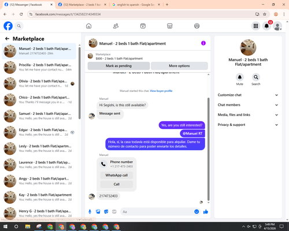Attach a file with the photo icon
The height and width of the screenshot is (231, 289).
98,212
